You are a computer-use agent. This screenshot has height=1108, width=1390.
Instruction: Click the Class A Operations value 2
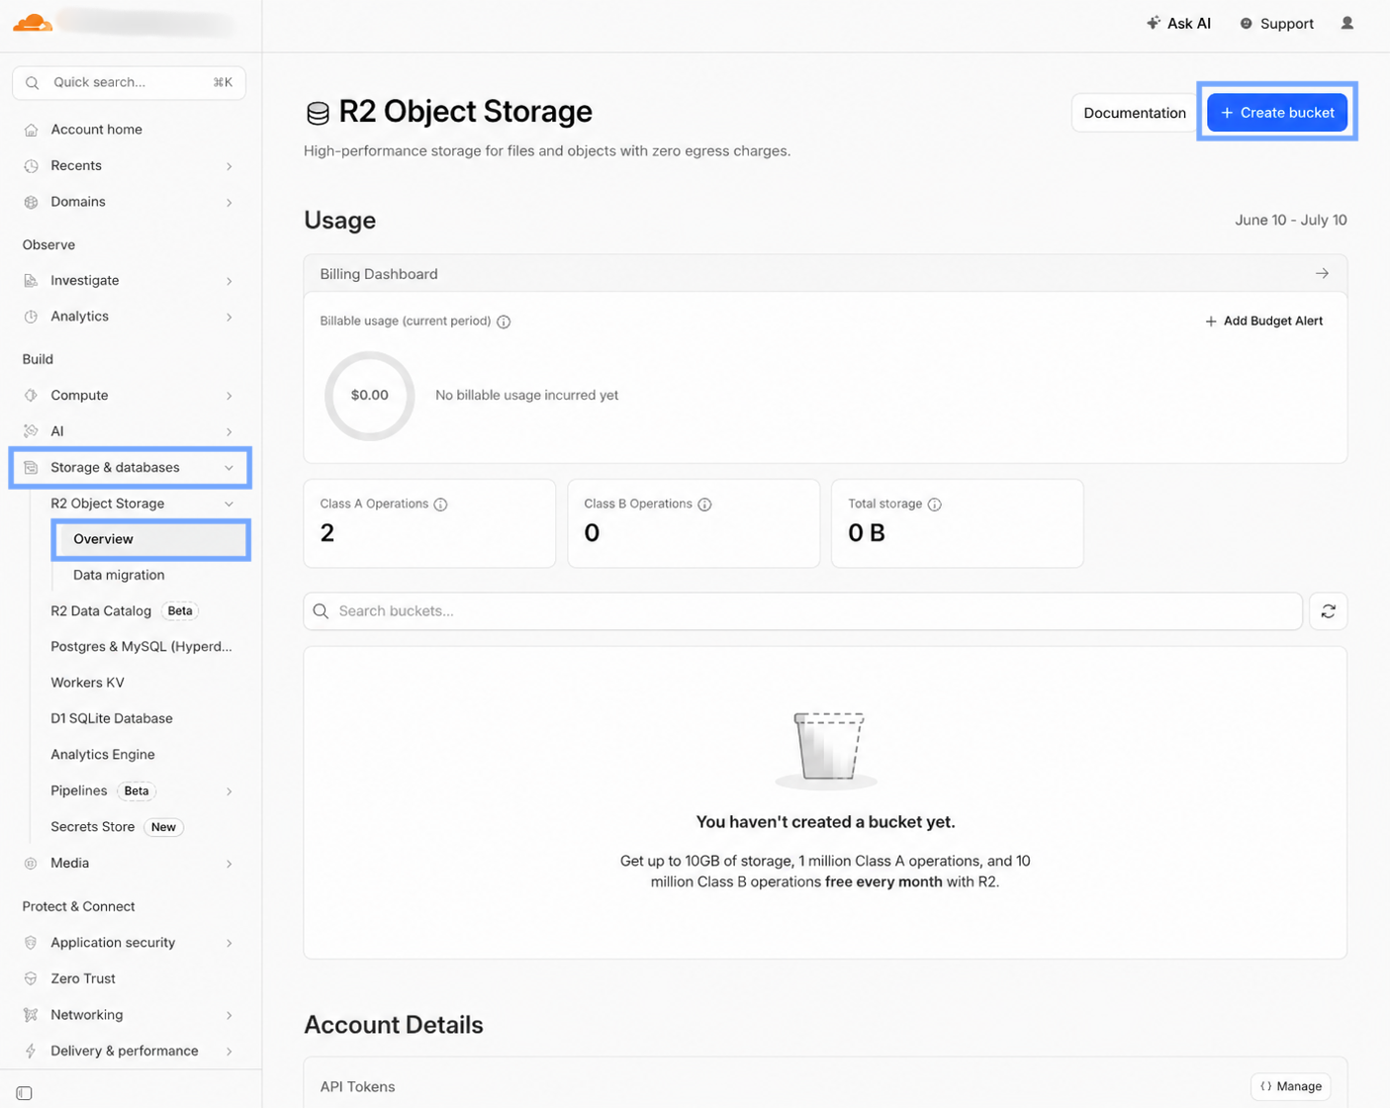(x=327, y=533)
